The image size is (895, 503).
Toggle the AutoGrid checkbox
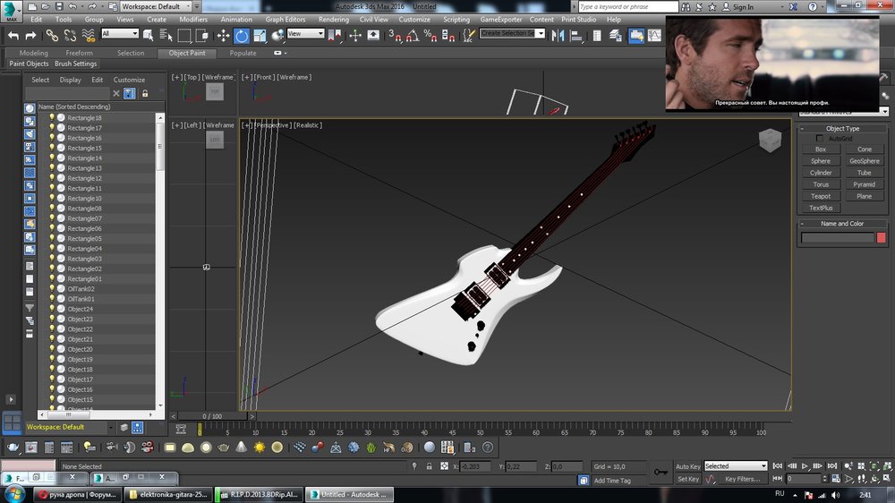click(821, 139)
